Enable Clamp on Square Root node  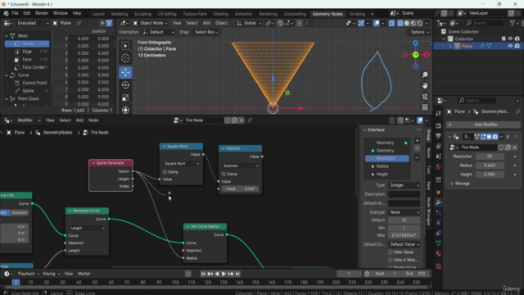coord(165,172)
